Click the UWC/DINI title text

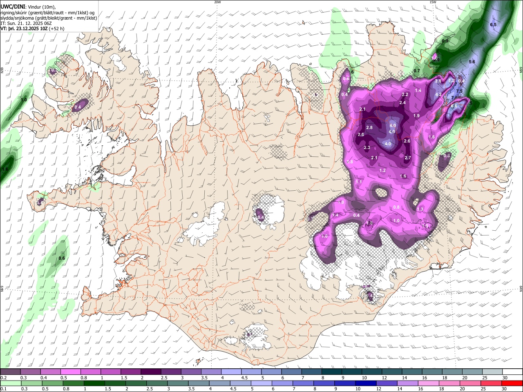pos(12,7)
